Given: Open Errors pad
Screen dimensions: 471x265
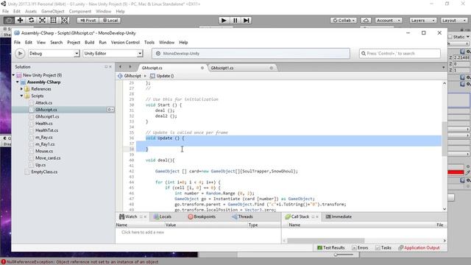Looking at the screenshot, I should (x=360, y=248).
